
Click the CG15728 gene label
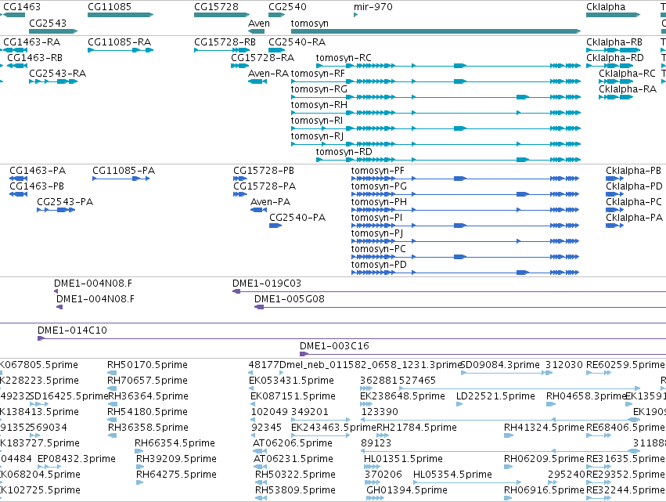(216, 7)
